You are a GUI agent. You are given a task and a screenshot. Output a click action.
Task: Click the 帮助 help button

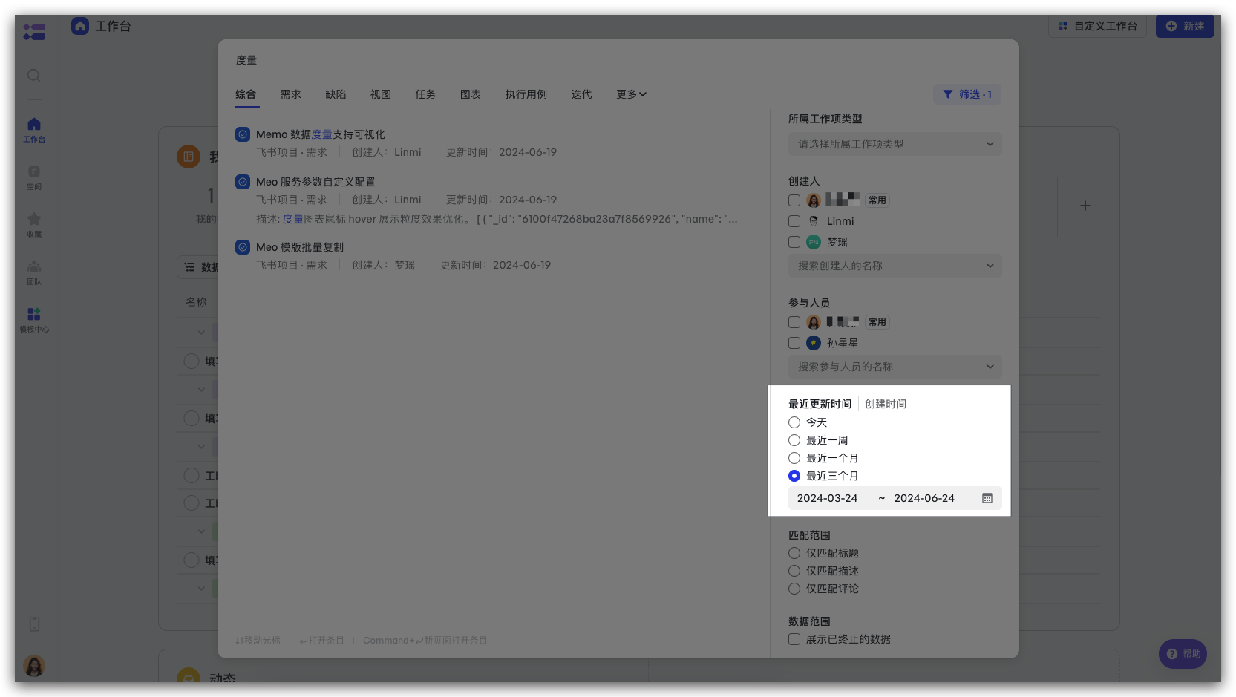1183,654
